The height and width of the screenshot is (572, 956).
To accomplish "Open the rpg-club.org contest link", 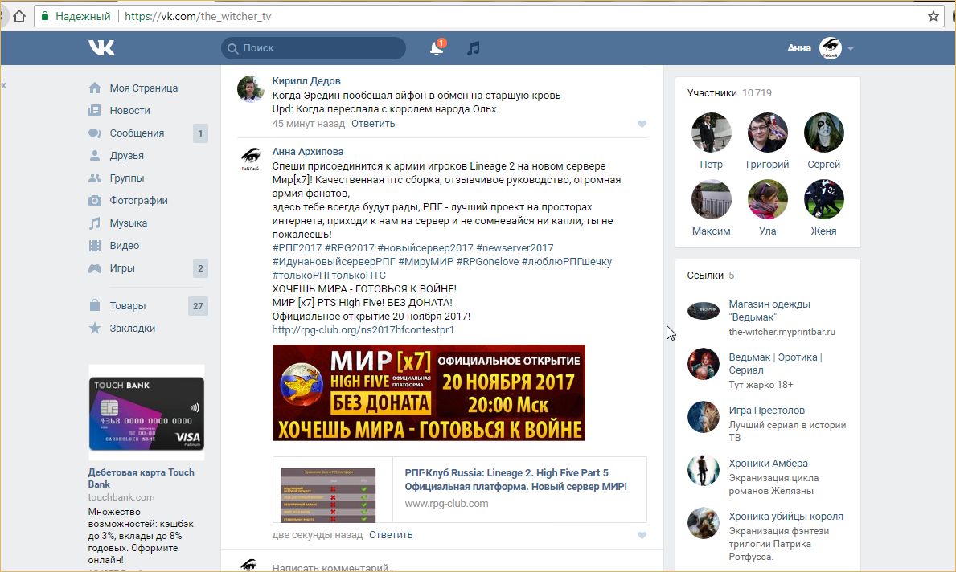I will point(363,330).
